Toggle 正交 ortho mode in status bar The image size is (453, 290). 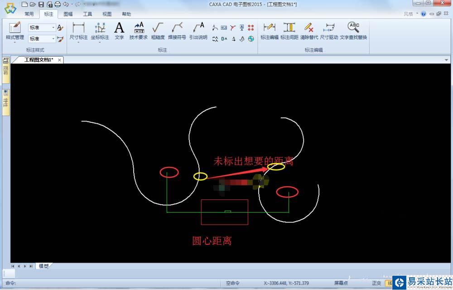(x=376, y=283)
